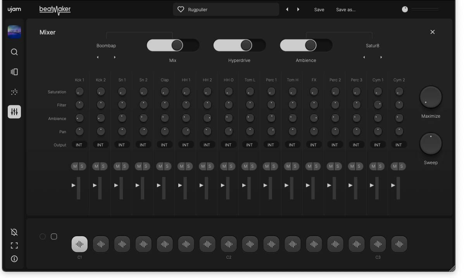This screenshot has width=464, height=278.
Task: Go to next preset after Rugpuller
Action: (x=298, y=9)
